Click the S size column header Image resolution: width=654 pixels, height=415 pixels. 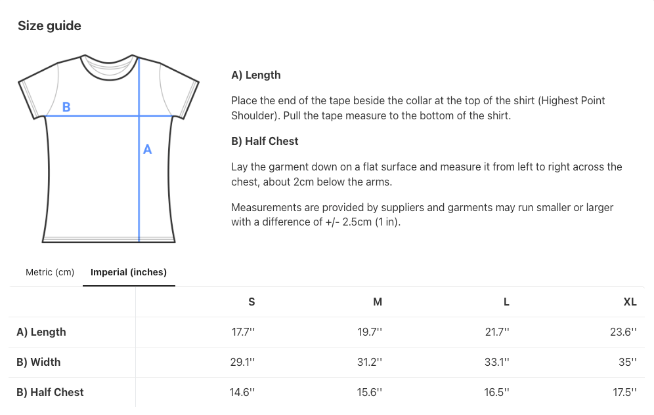click(x=251, y=302)
